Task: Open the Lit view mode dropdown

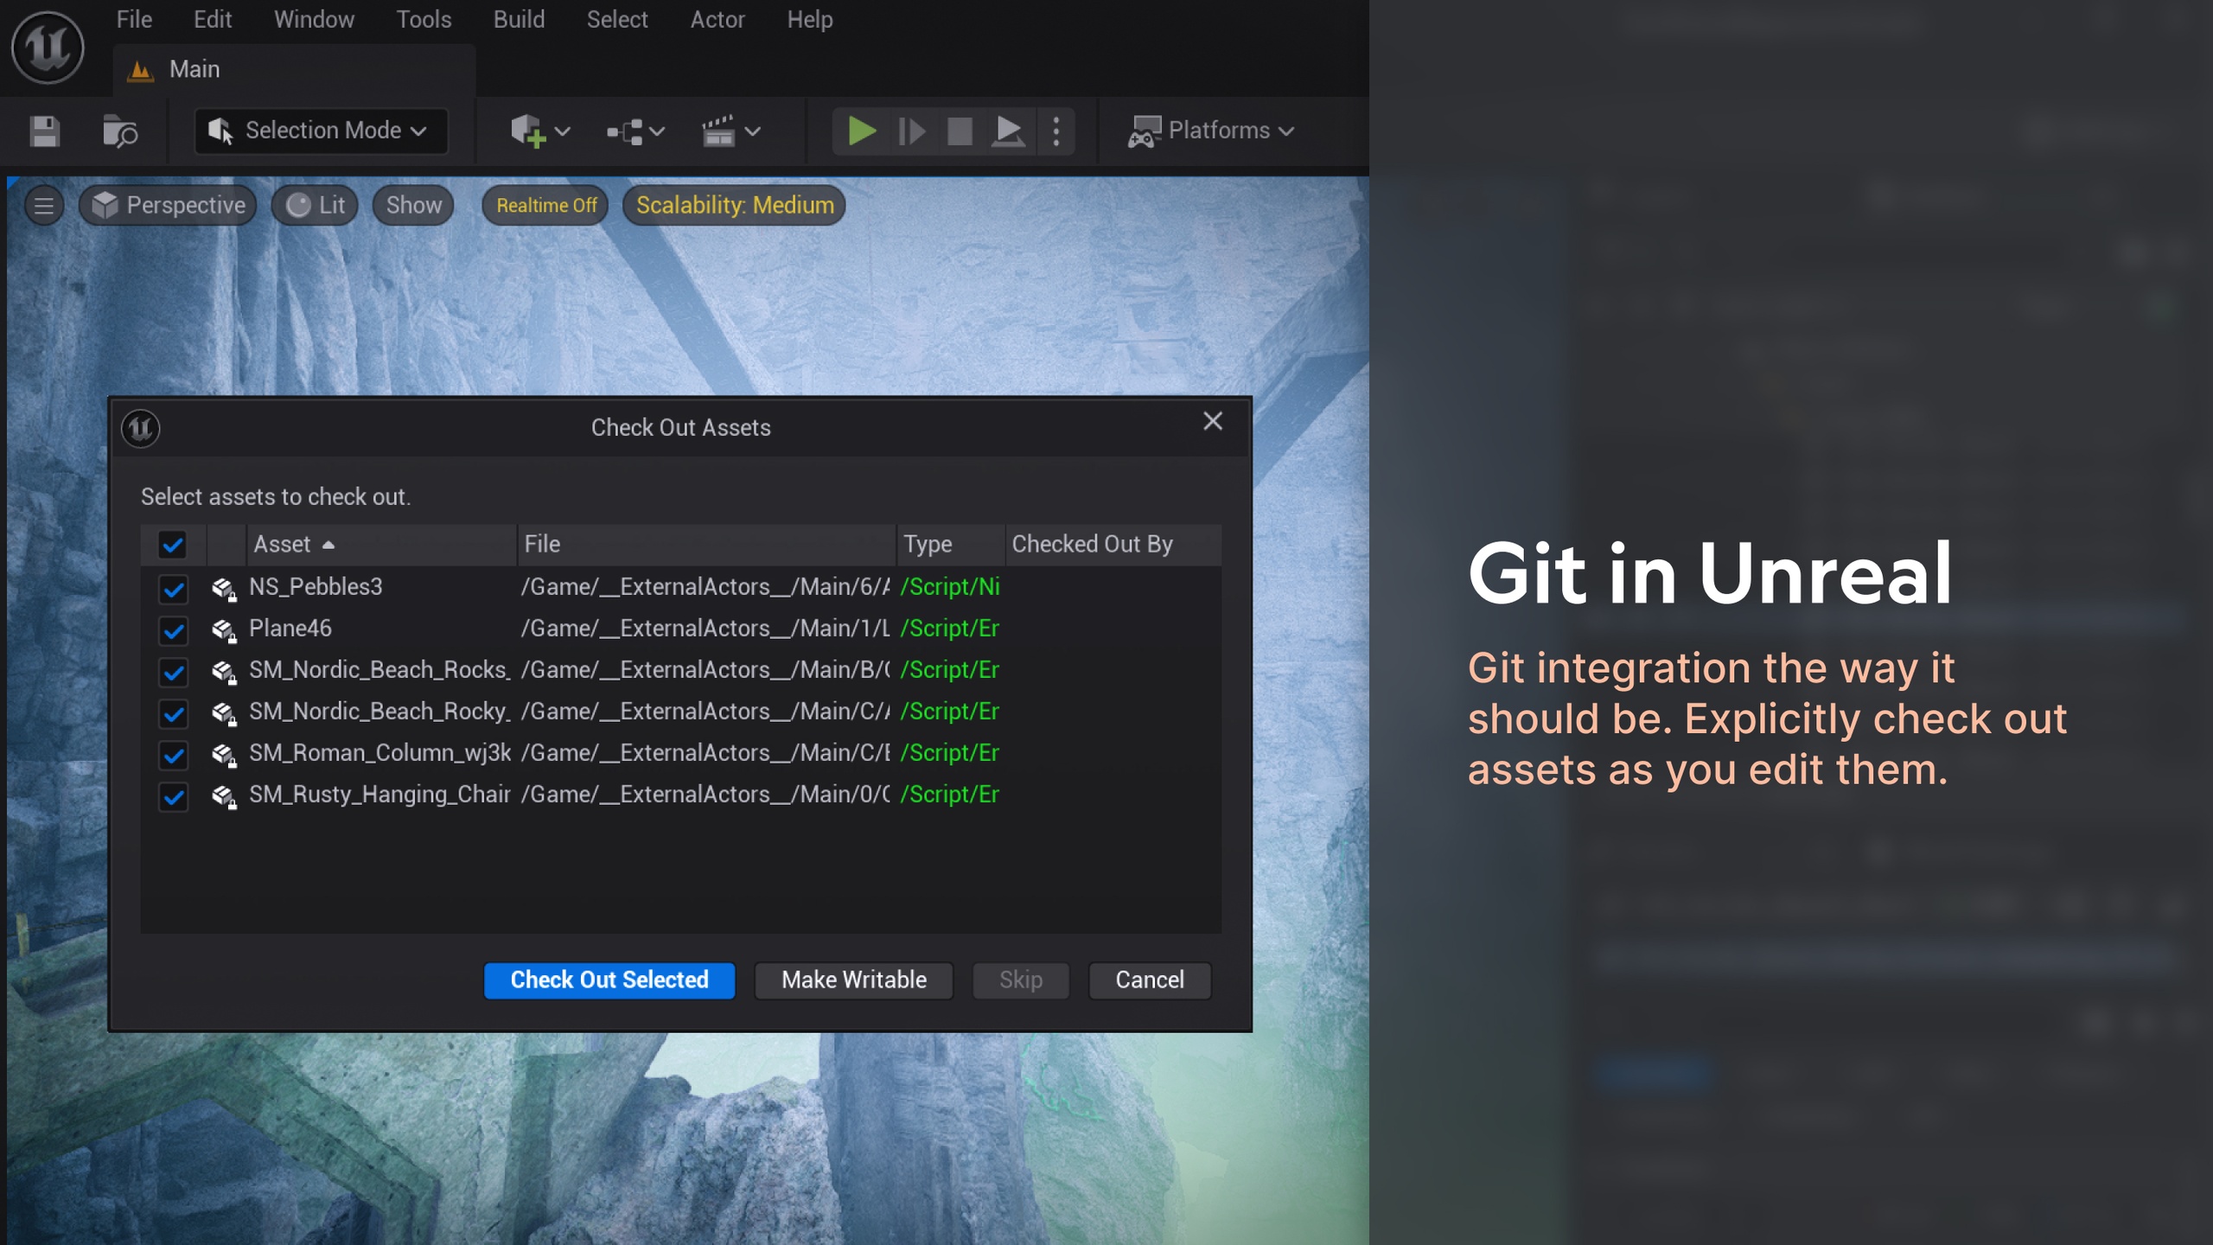Action: click(315, 205)
